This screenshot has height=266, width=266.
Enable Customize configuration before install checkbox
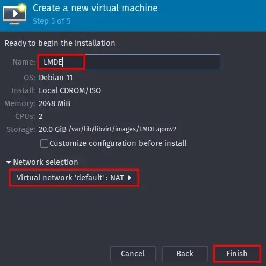coord(44,144)
